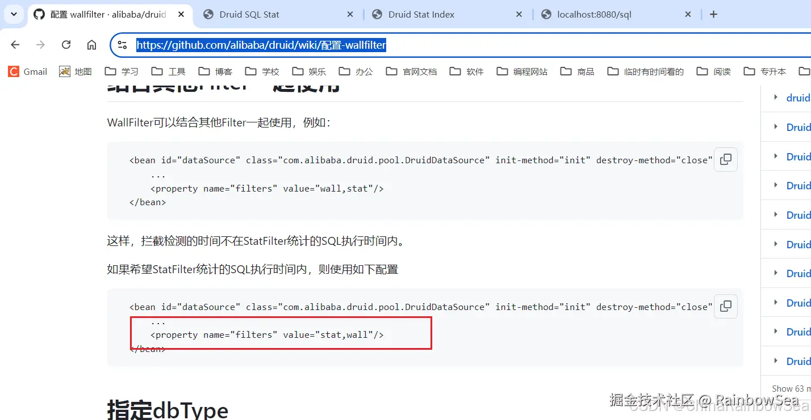Go forward to the next page
Screen dimensions: 811x420
click(x=40, y=45)
